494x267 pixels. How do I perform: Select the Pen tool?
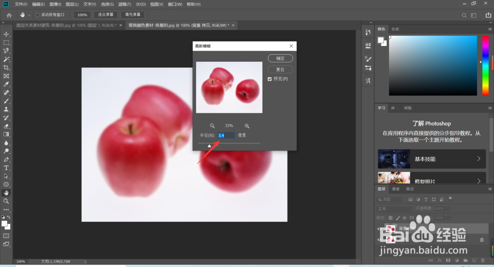(x=6, y=159)
